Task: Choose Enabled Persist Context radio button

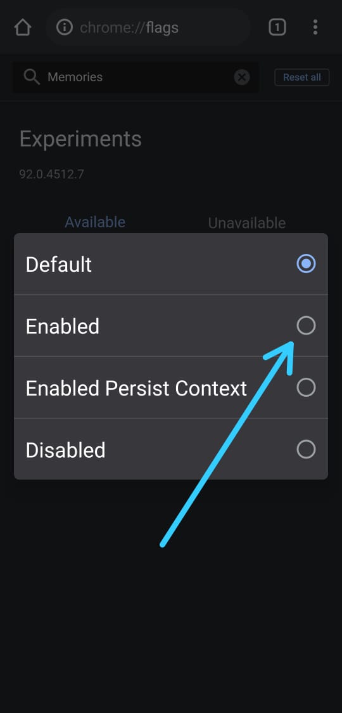Action: tap(306, 388)
